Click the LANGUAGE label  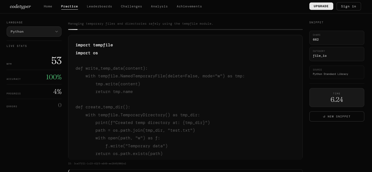tap(15, 22)
